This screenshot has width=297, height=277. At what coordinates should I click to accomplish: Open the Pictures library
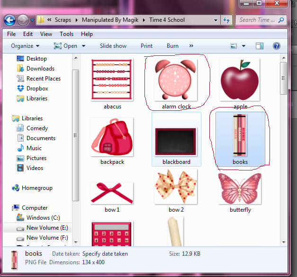point(31,158)
